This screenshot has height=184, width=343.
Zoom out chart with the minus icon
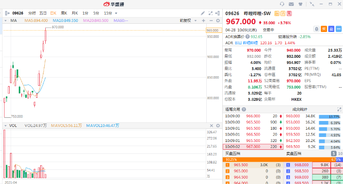[212, 21]
